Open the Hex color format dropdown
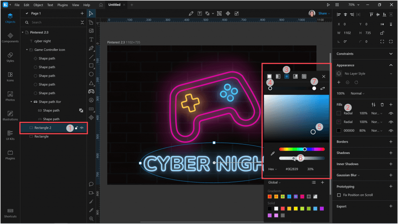Image resolution: width=398 pixels, height=224 pixels. pos(272,169)
